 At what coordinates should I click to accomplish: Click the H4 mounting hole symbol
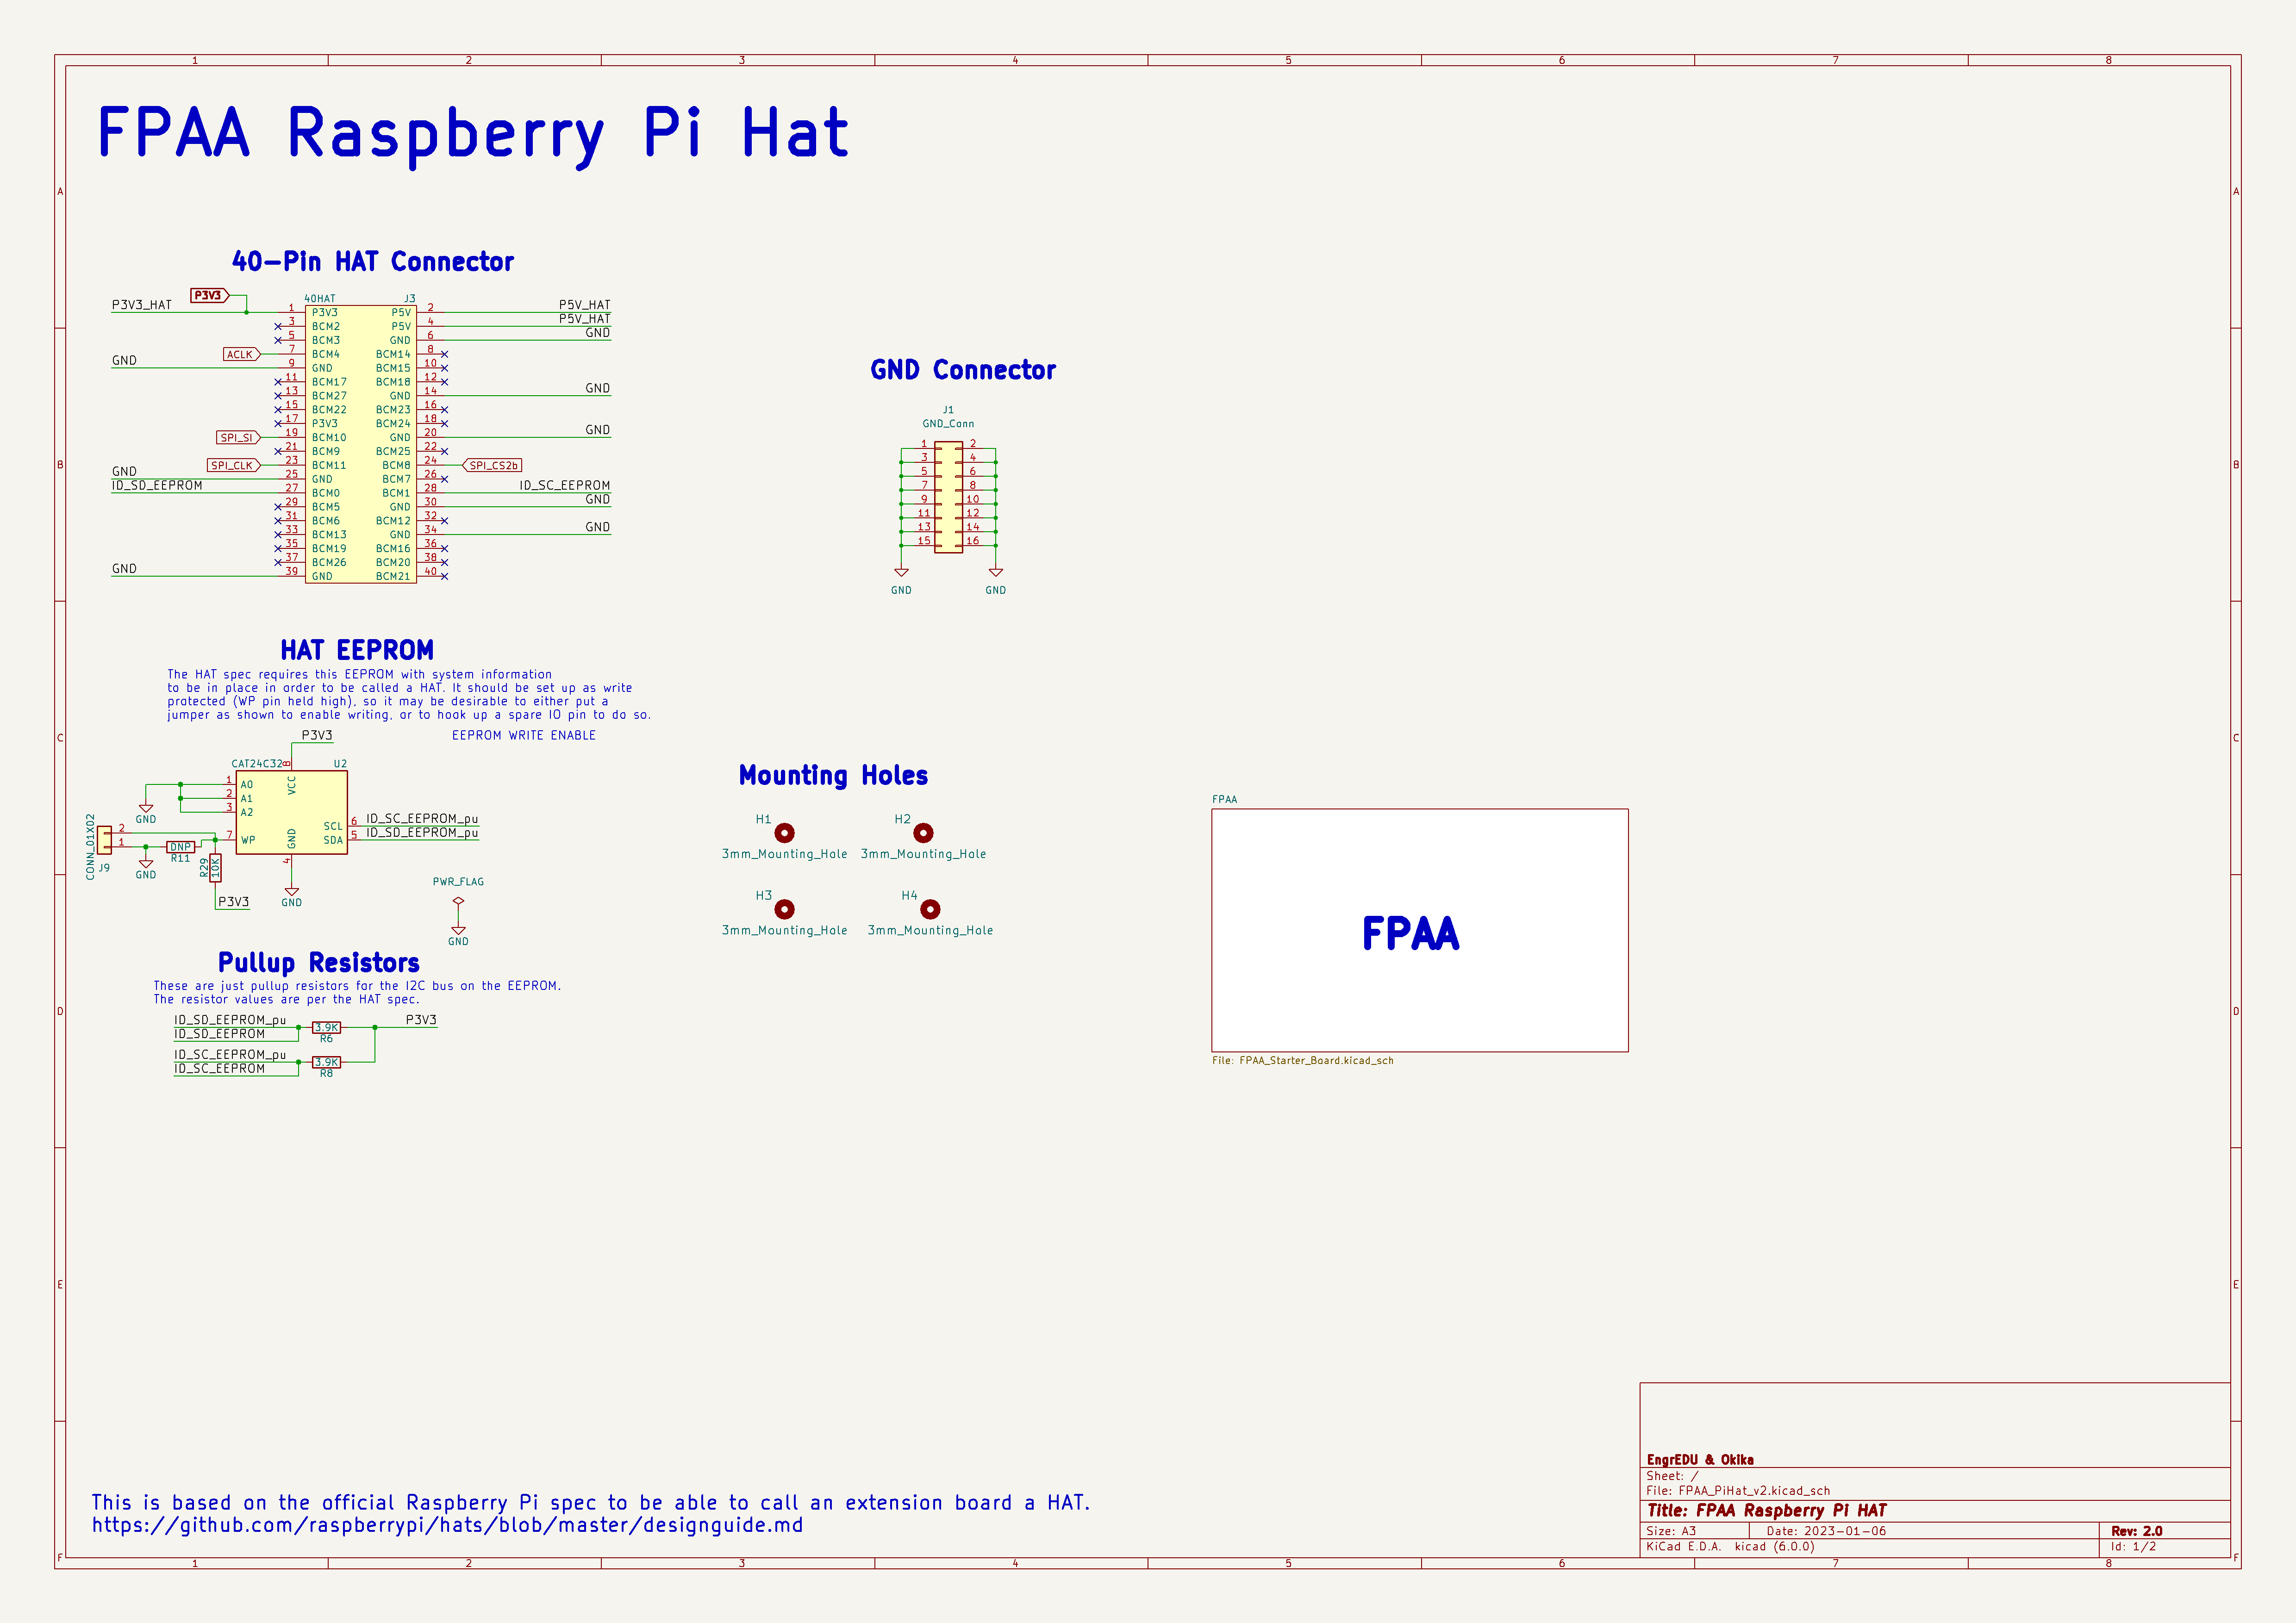[930, 909]
